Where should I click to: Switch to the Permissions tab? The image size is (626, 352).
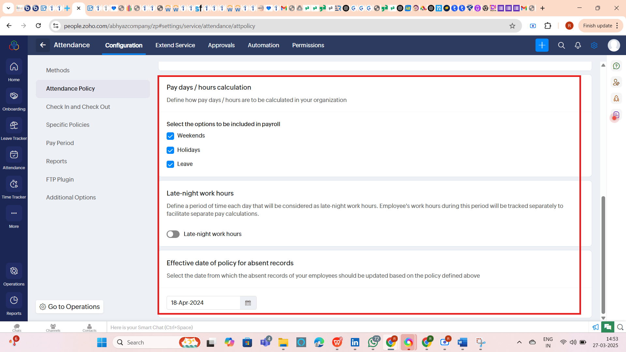(x=308, y=45)
